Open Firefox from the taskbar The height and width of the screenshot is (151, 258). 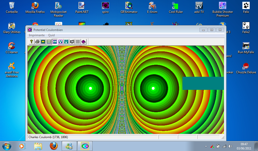pyautogui.click(x=53, y=146)
